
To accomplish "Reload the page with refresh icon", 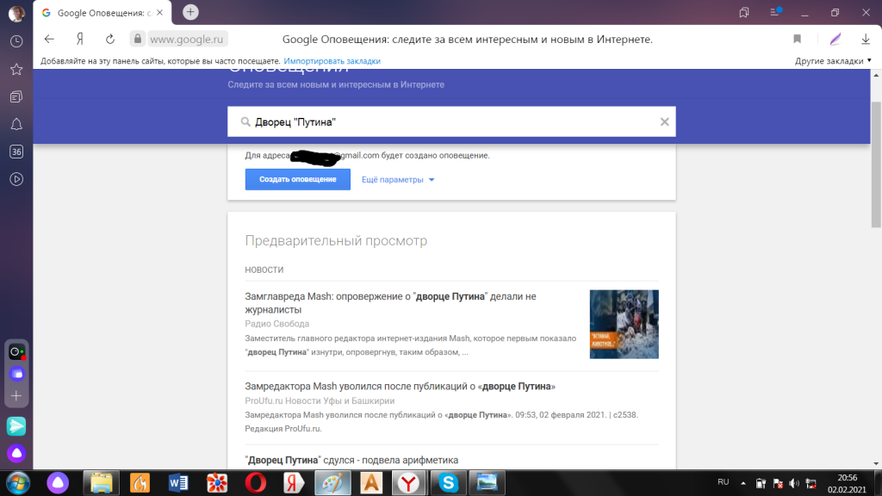I will [109, 39].
